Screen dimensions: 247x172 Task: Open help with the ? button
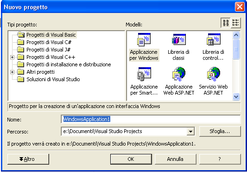pyautogui.click(x=220, y=159)
